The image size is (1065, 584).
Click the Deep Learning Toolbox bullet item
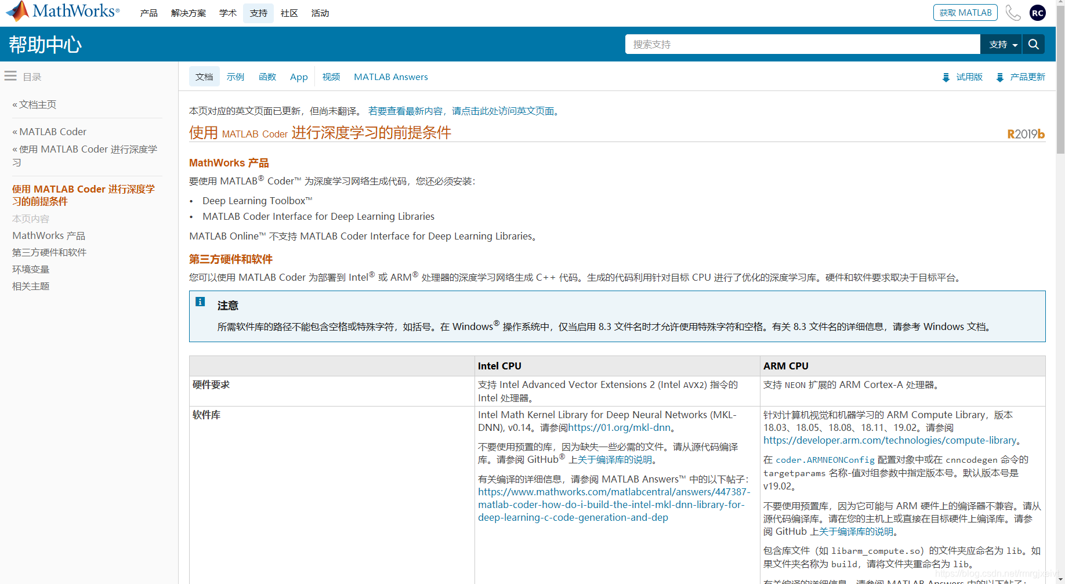pyautogui.click(x=257, y=201)
